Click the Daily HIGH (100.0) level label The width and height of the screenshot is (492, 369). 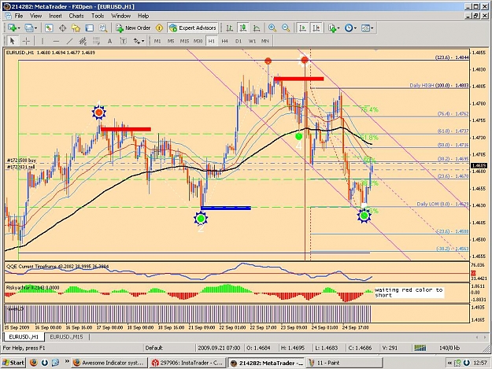439,85
